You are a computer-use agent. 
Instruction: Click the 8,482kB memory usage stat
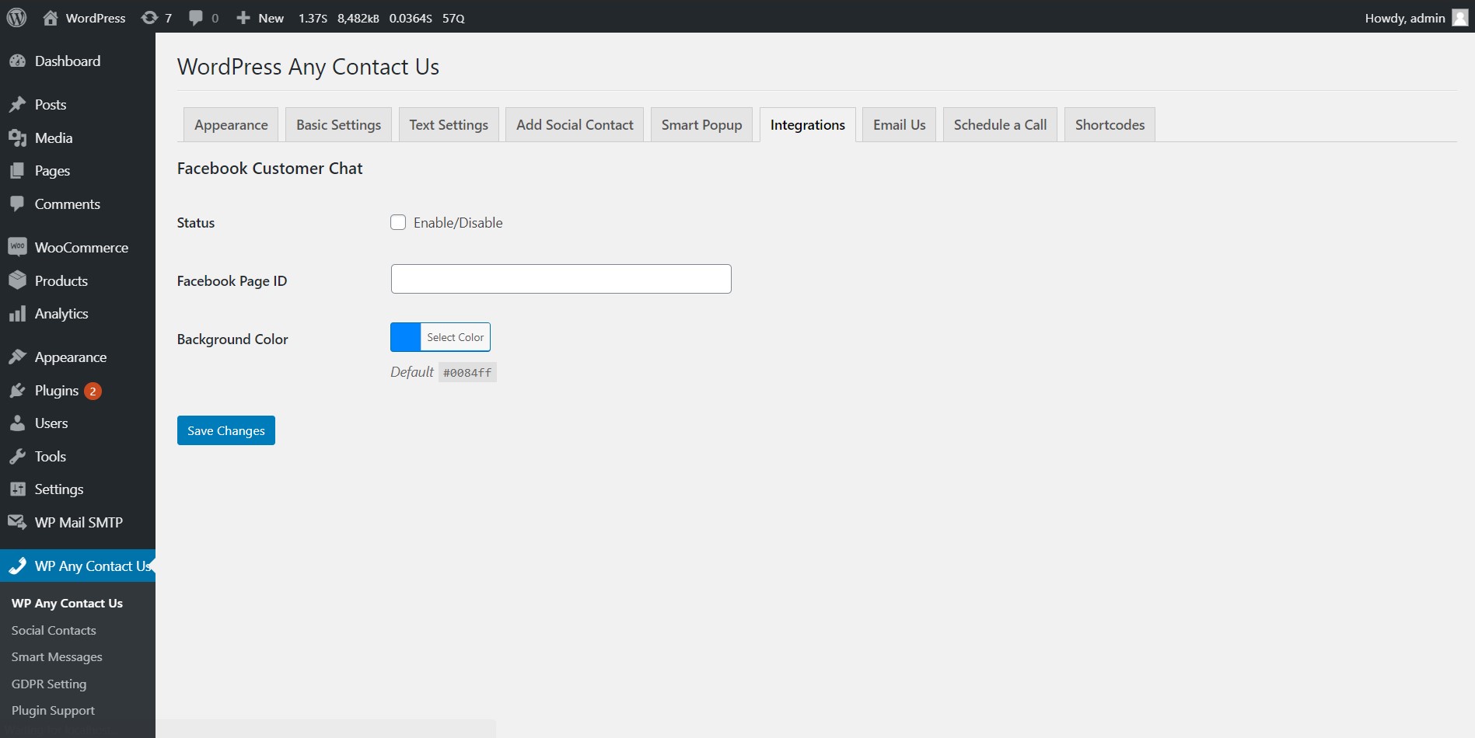358,18
